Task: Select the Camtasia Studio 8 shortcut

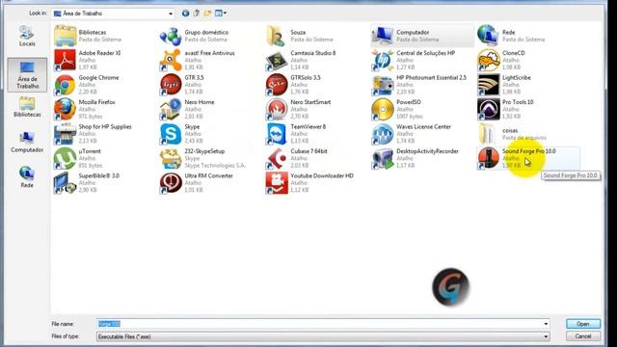Action: [x=301, y=60]
